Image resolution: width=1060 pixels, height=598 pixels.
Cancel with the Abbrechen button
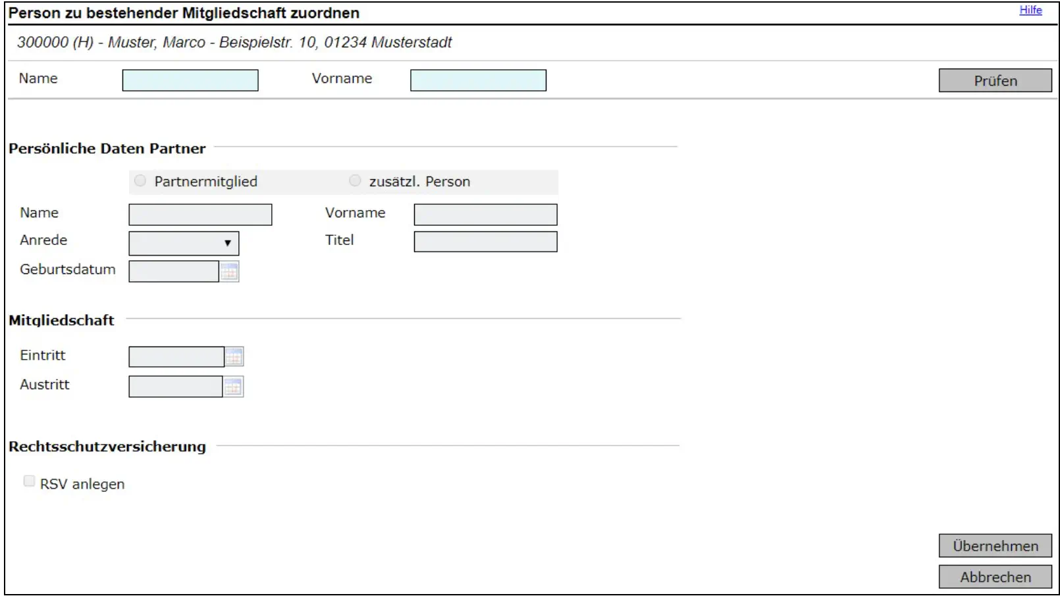click(x=994, y=577)
